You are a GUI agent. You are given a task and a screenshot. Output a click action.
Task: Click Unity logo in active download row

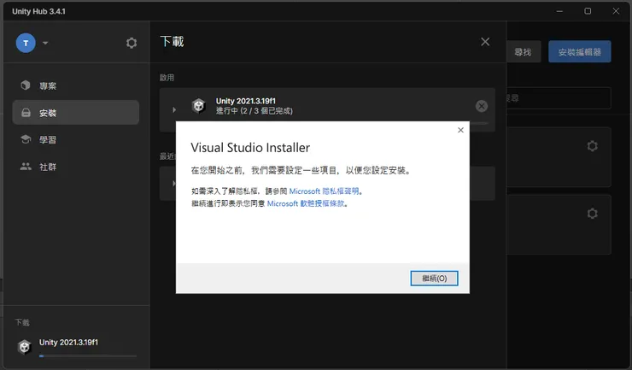(x=198, y=106)
